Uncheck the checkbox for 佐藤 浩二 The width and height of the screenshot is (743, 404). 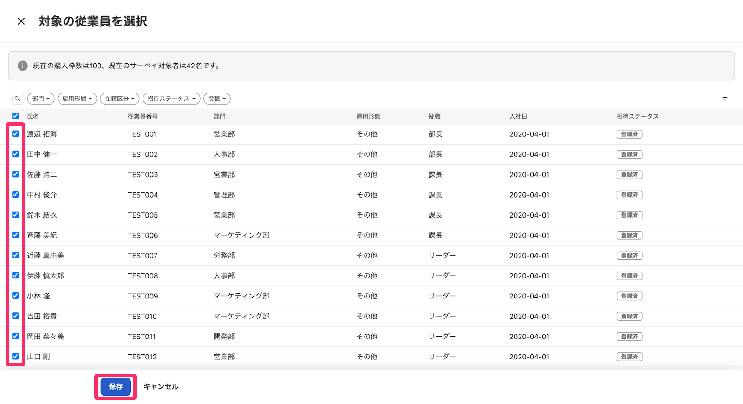15,174
